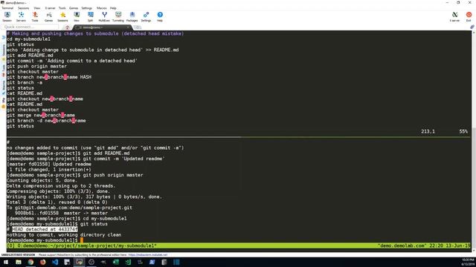The height and width of the screenshot is (267, 476).
Task: Click 'nothing to commit, working directory clean' text
Action: tap(64, 235)
